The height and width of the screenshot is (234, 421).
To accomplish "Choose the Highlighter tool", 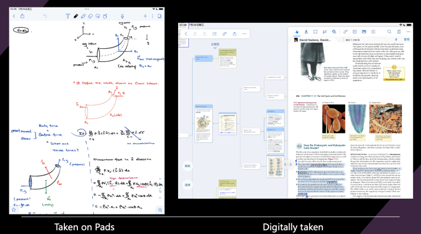I will (x=83, y=16).
